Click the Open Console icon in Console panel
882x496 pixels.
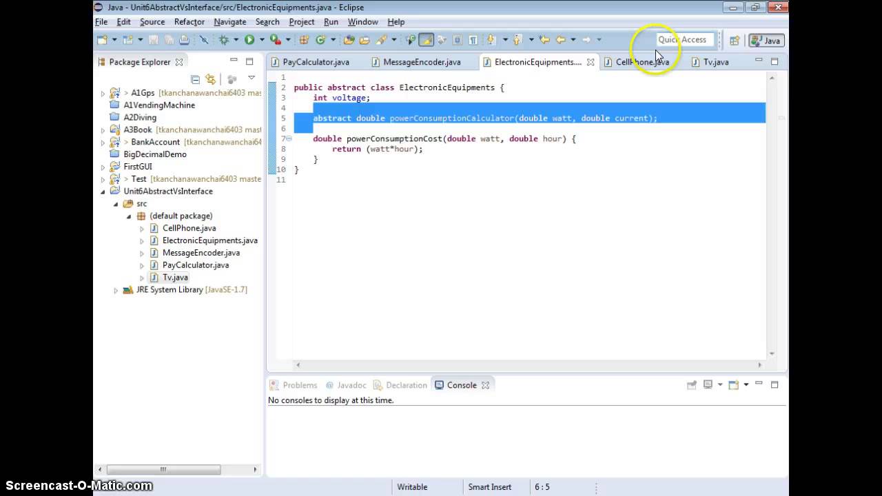pyautogui.click(x=733, y=384)
